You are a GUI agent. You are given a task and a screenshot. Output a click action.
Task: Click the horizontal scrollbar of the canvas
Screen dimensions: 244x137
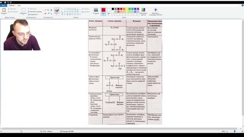(x=119, y=129)
